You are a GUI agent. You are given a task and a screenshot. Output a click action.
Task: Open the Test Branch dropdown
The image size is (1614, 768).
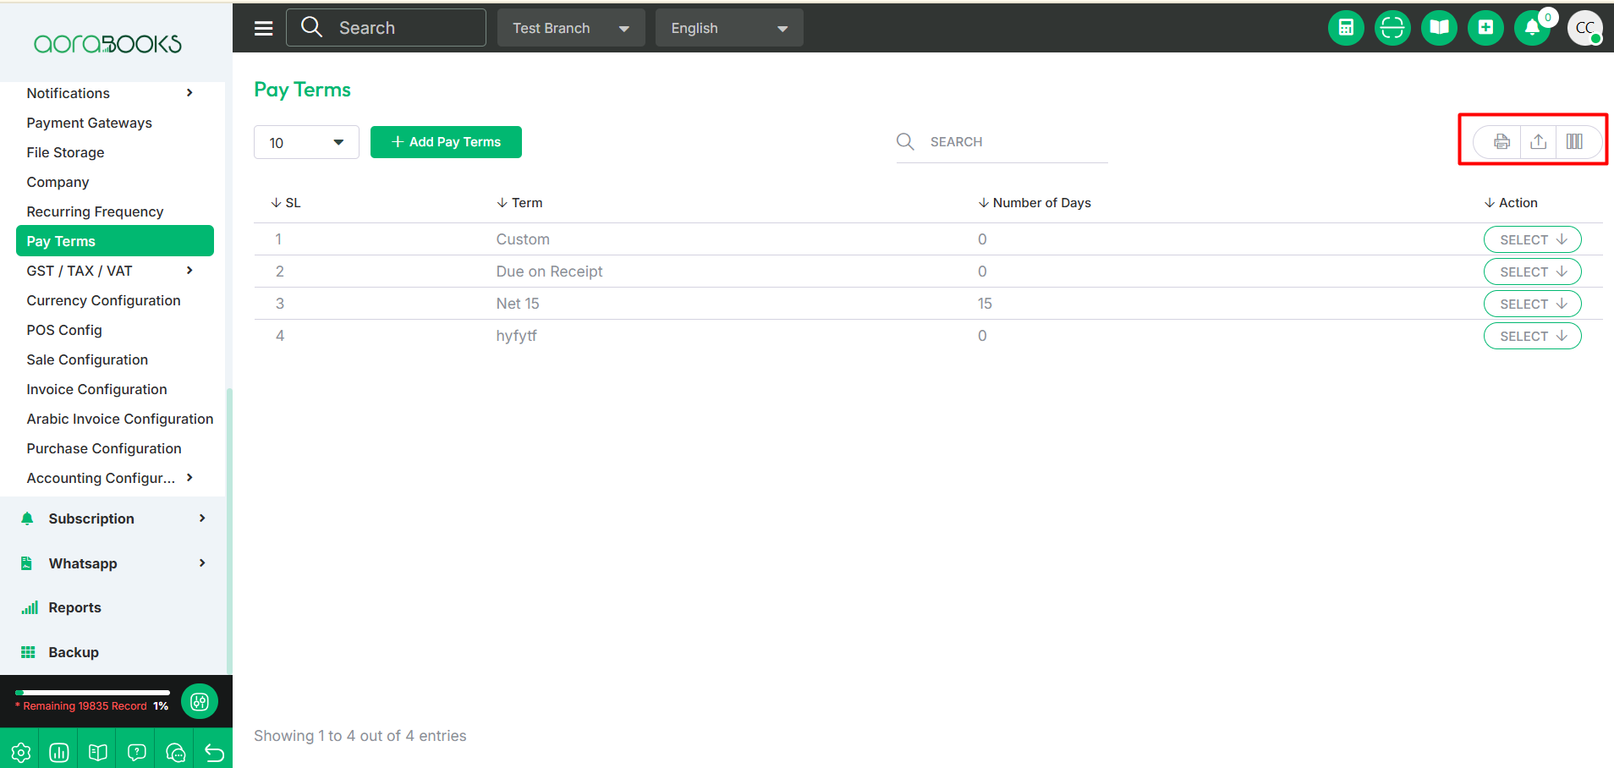click(x=571, y=28)
